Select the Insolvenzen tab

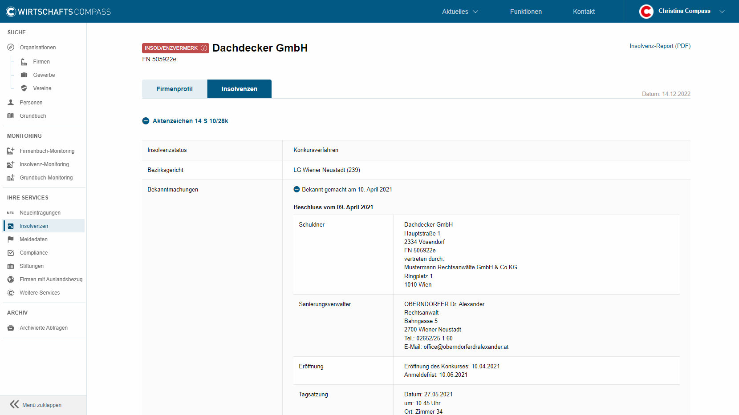coord(240,89)
